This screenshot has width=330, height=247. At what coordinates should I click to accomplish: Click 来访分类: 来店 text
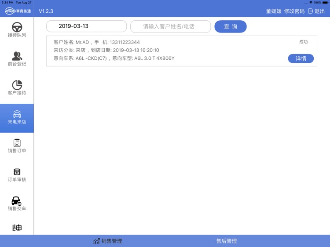70,50
